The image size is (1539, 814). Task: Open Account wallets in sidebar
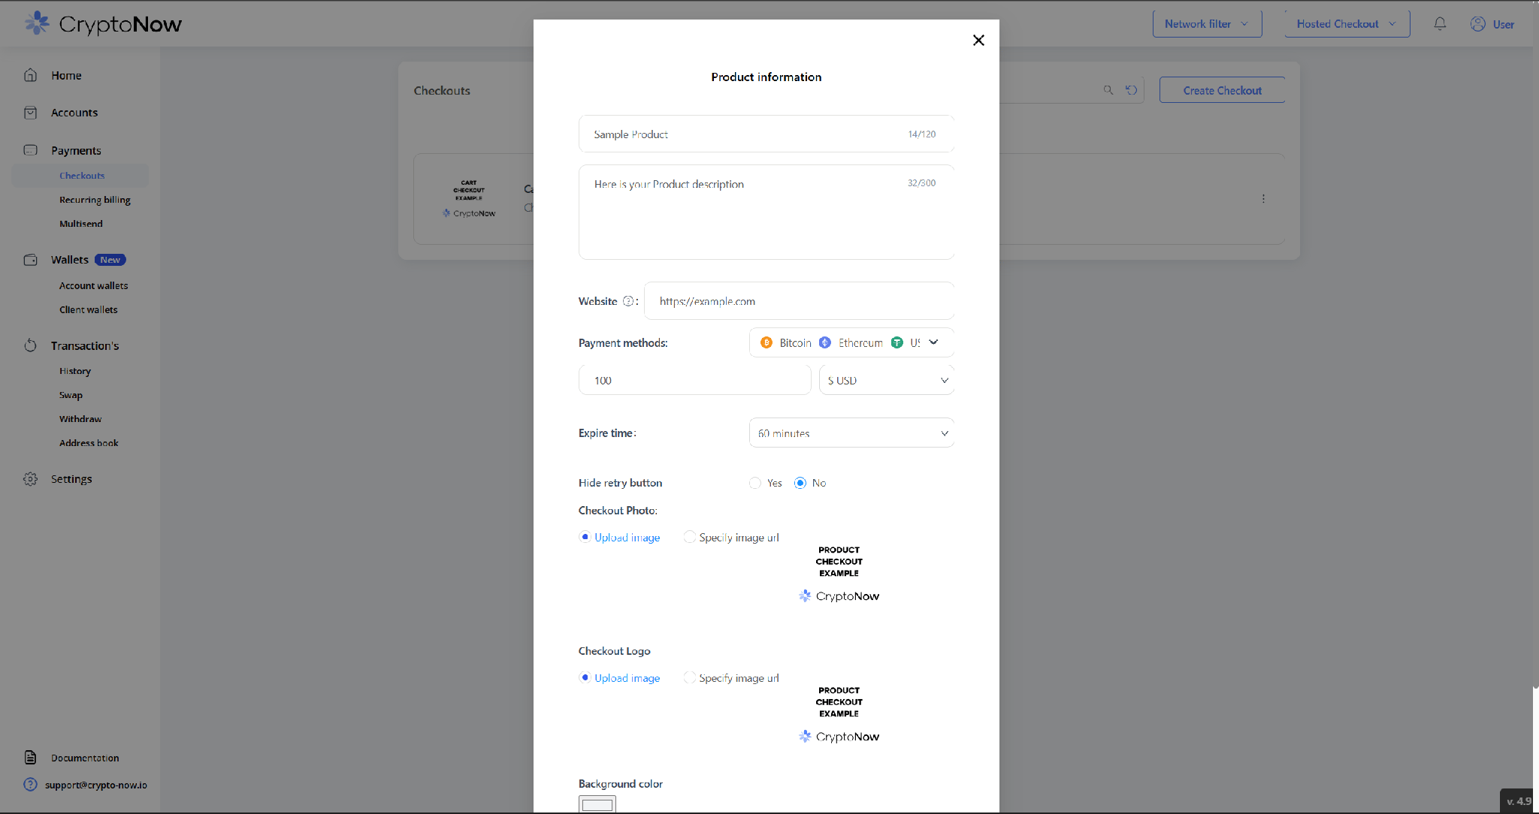click(93, 285)
